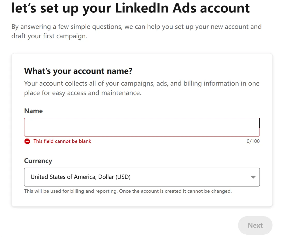The height and width of the screenshot is (237, 281).
Task: Click the text cursor at Name field's right edge
Action: [x=259, y=123]
